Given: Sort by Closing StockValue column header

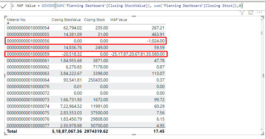Looking at the screenshot, I should point(66,20).
